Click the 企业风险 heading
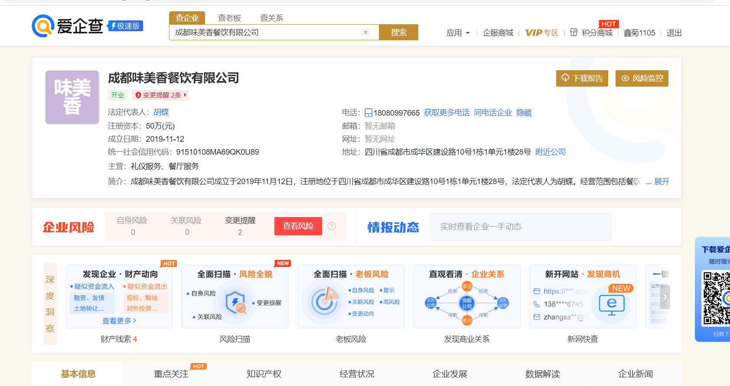This screenshot has height=386, width=730. coord(68,227)
